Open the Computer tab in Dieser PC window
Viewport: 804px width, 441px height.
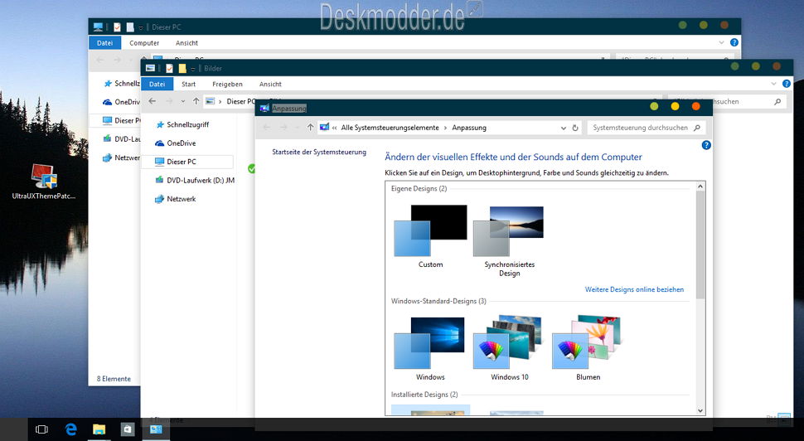click(144, 42)
